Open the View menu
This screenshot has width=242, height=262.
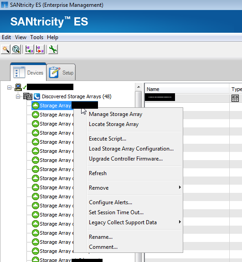[x=21, y=37]
